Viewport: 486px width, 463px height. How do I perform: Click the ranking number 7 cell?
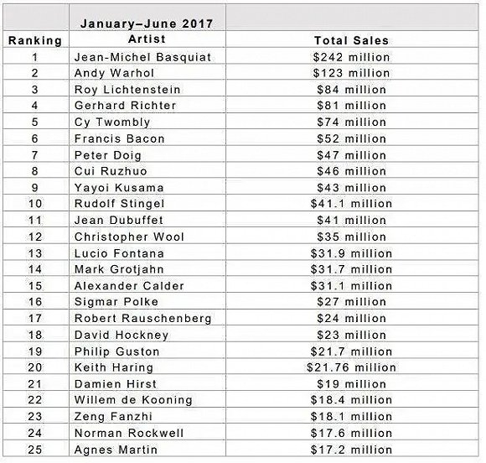click(36, 154)
